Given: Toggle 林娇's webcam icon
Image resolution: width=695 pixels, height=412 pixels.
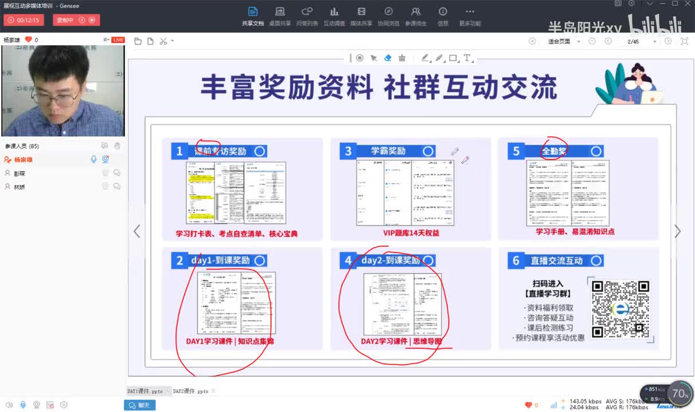Looking at the screenshot, I should [106, 187].
